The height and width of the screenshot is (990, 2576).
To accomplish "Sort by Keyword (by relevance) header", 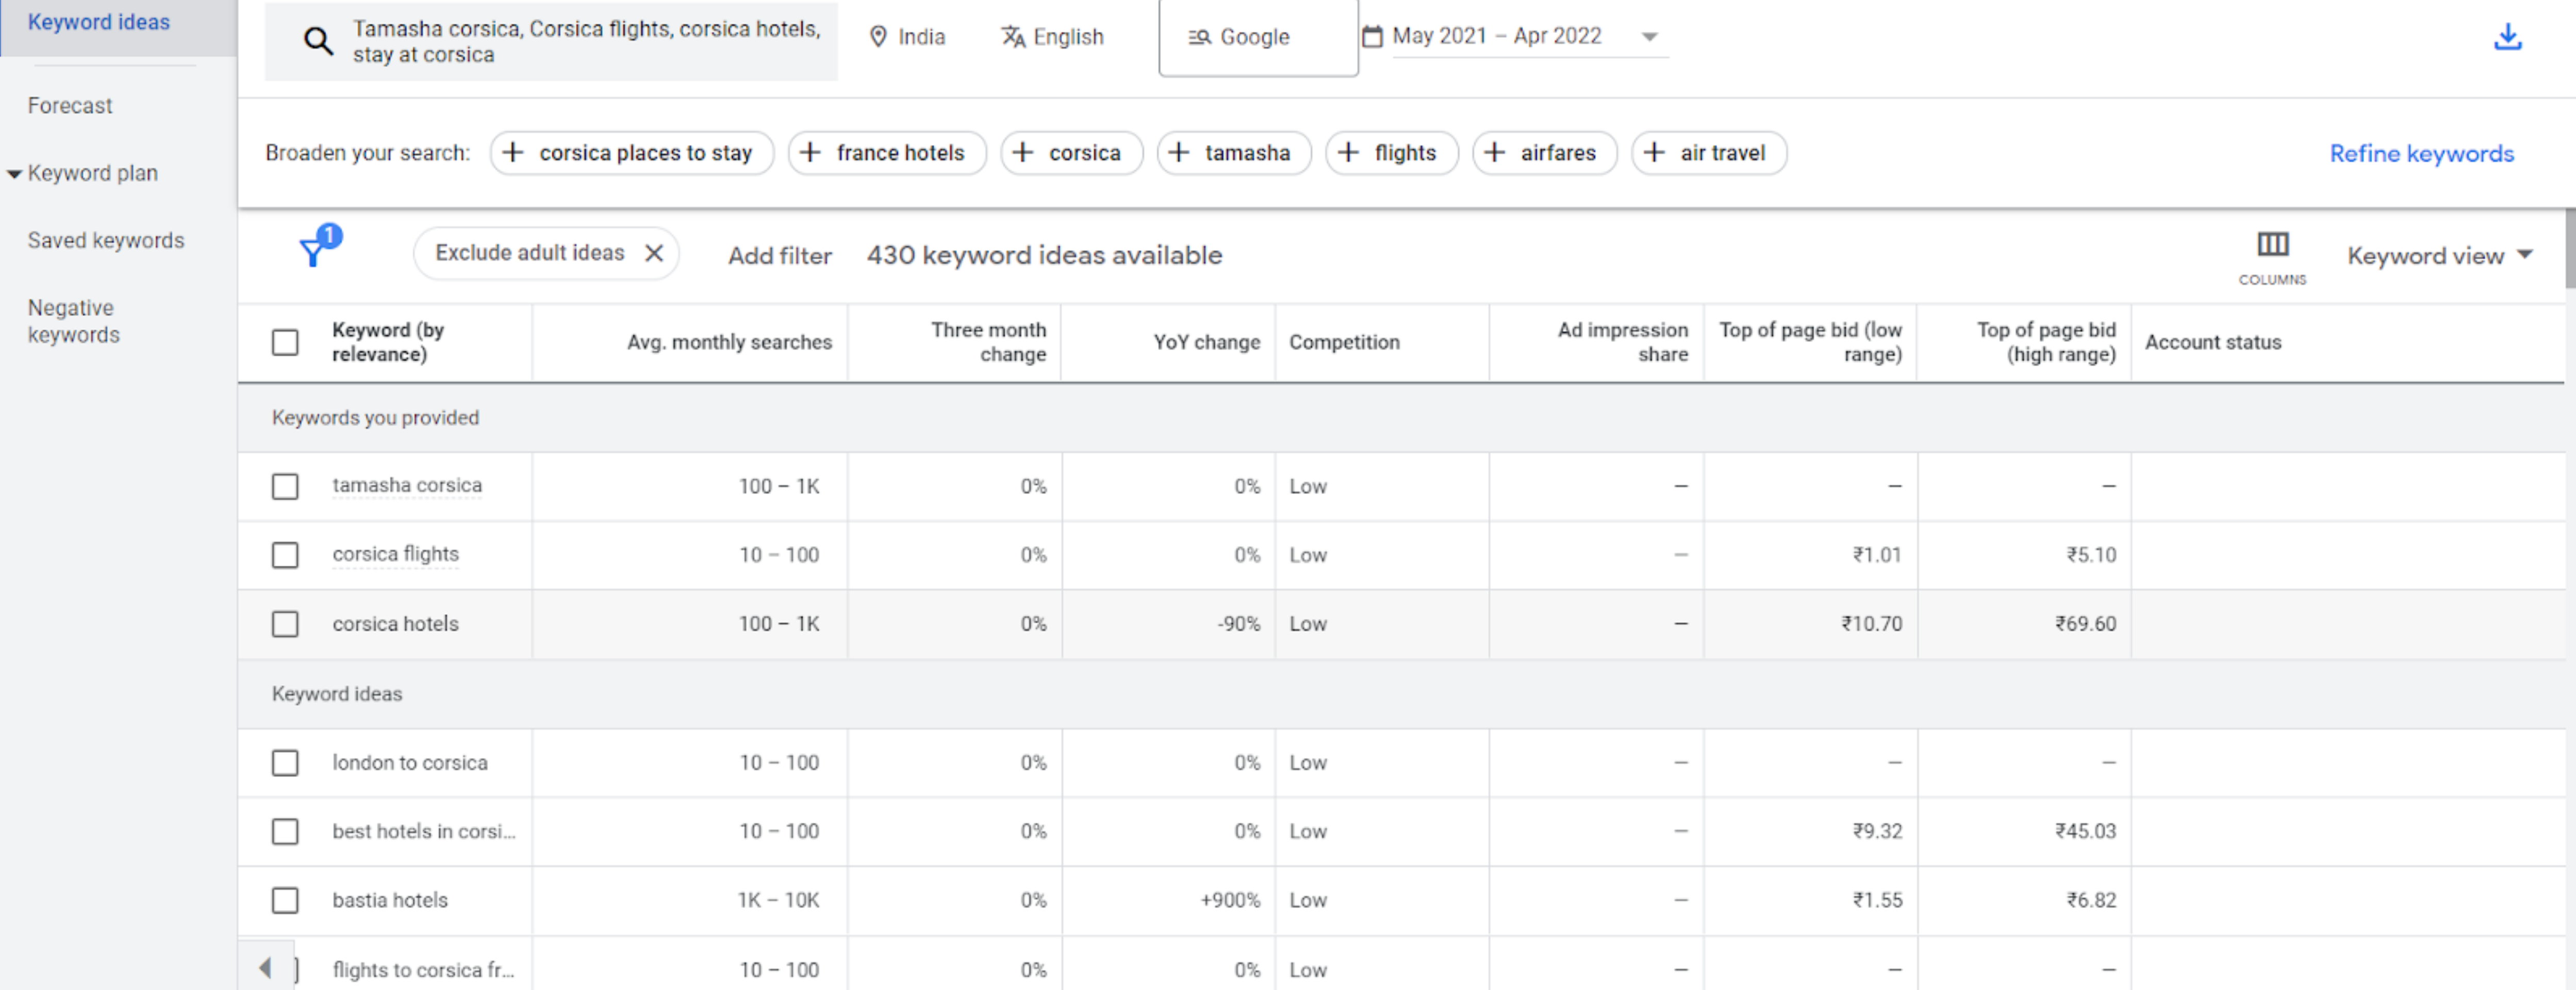I will pyautogui.click(x=388, y=342).
